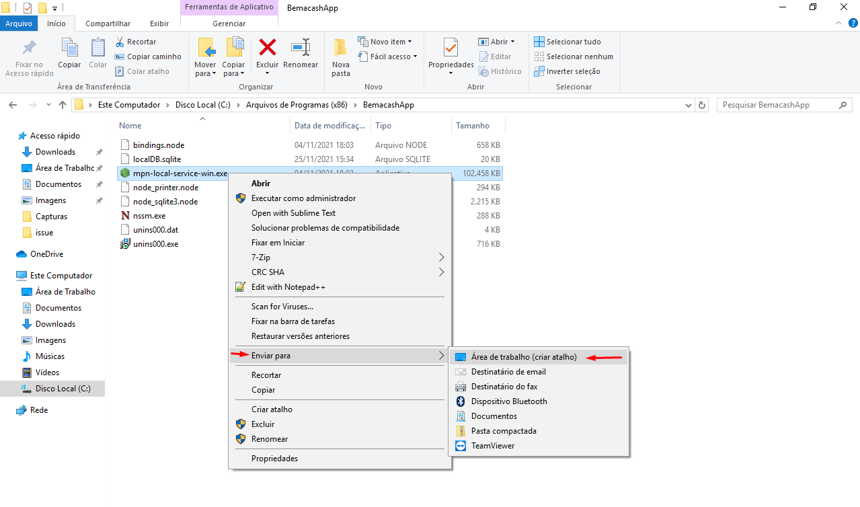Select the bindings.node file
Screen dimensions: 860x507
(x=158, y=145)
